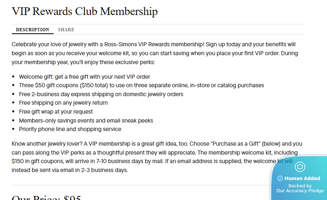
Task: Click Free shipping on any jewelry return
Action: click(x=63, y=103)
